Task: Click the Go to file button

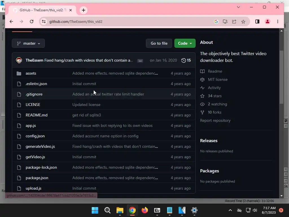Action: 159,43
